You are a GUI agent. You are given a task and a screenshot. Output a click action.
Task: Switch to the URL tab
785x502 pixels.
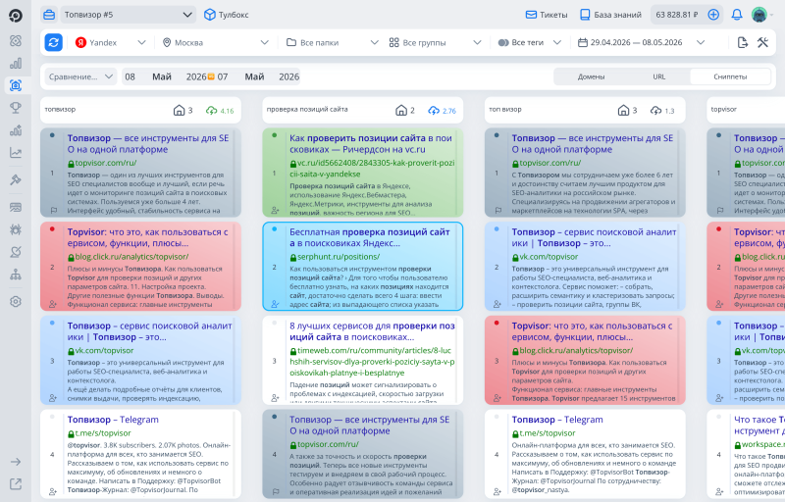(x=658, y=76)
